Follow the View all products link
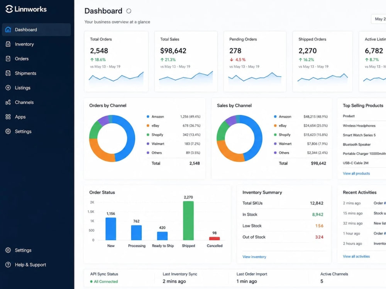386x289 pixels. pyautogui.click(x=356, y=173)
